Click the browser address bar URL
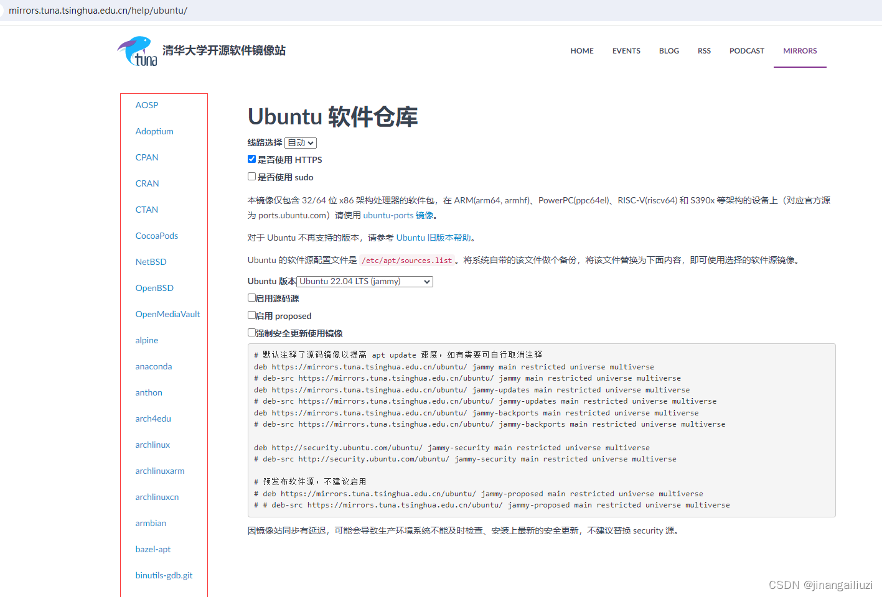882x597 pixels. (x=98, y=11)
